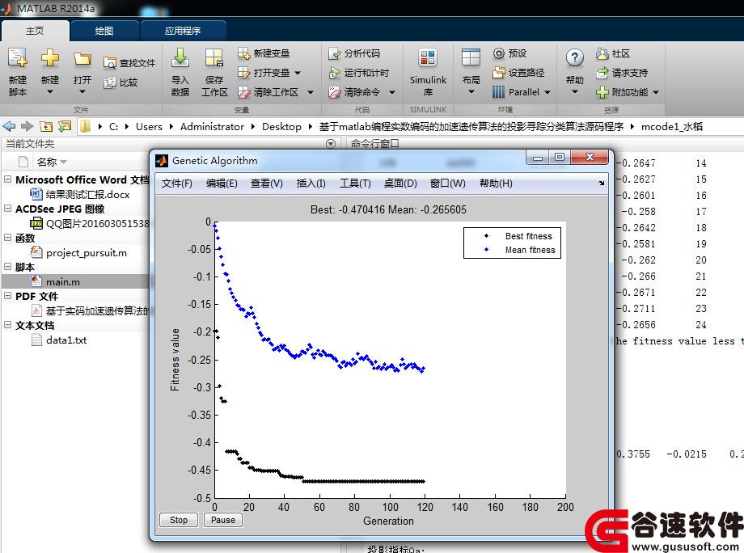Click the 新建变量 new variable icon

(x=244, y=53)
